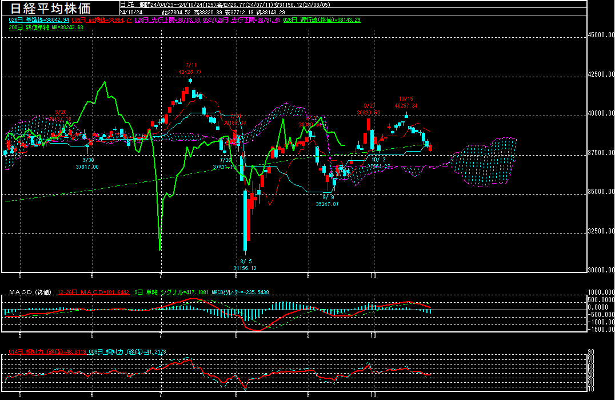The width and height of the screenshot is (615, 400).
Task: Click the 40000.00 price axis label
Action: pyautogui.click(x=601, y=113)
